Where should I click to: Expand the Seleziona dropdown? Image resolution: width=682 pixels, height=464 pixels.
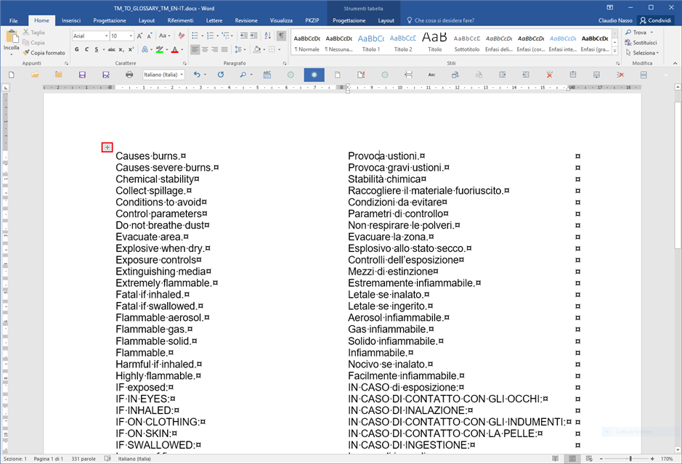click(x=642, y=52)
